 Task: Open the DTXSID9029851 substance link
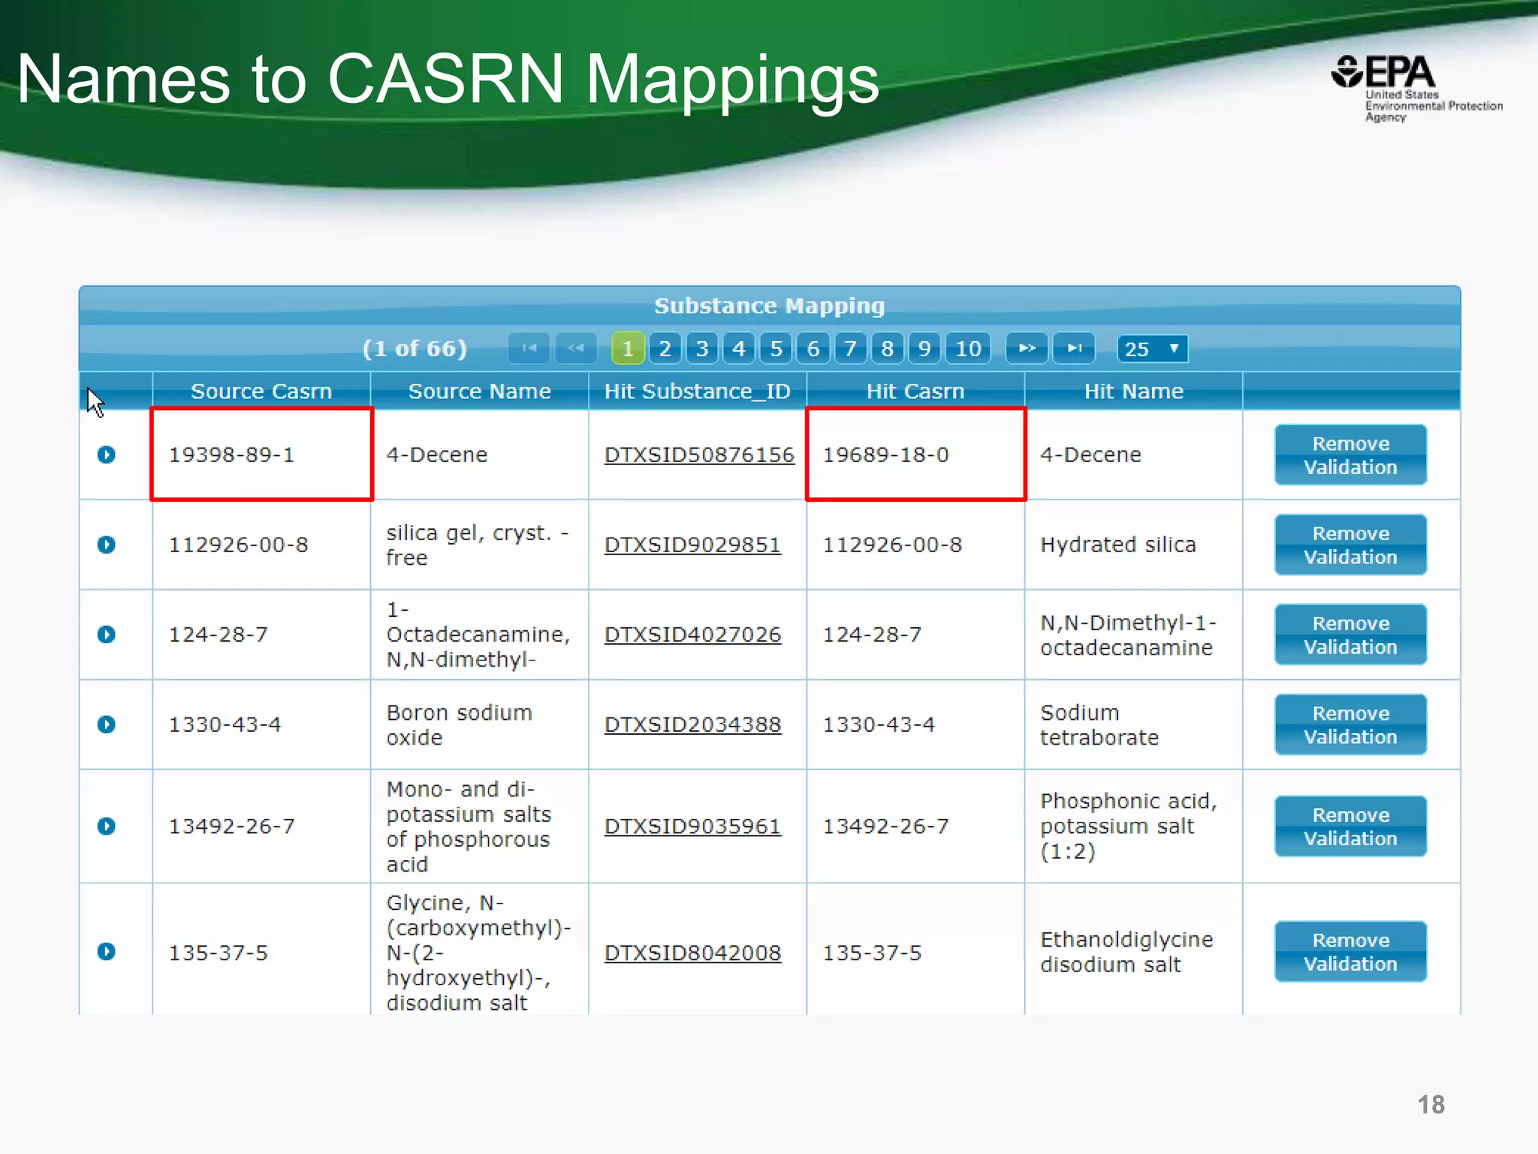692,545
